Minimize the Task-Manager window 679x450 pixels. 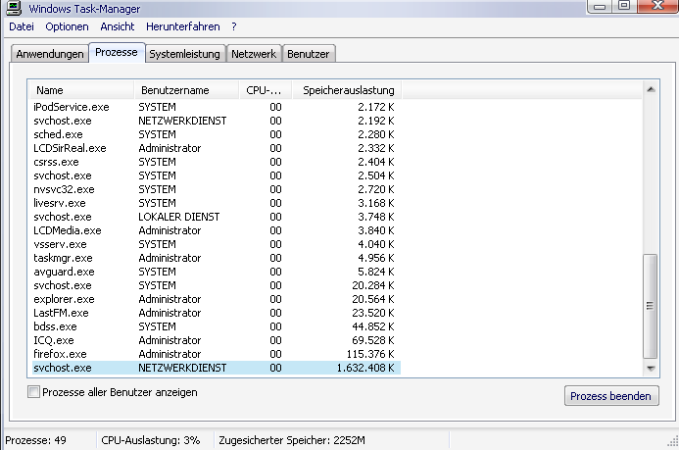click(600, 6)
